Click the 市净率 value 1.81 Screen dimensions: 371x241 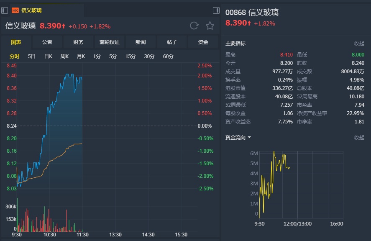click(x=359, y=122)
